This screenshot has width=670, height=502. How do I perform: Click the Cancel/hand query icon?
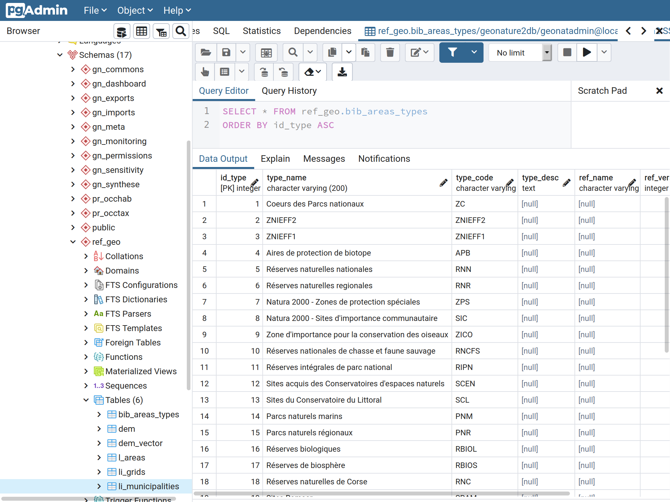pos(205,72)
